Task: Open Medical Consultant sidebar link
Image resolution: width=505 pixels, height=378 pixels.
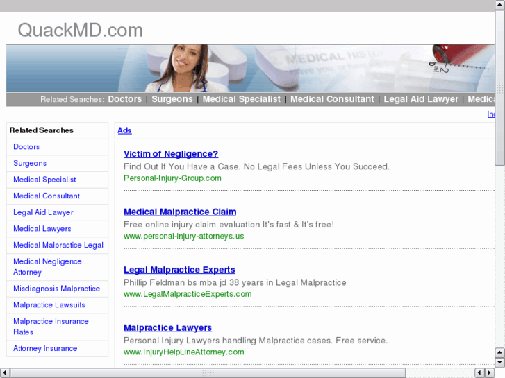Action: [47, 196]
